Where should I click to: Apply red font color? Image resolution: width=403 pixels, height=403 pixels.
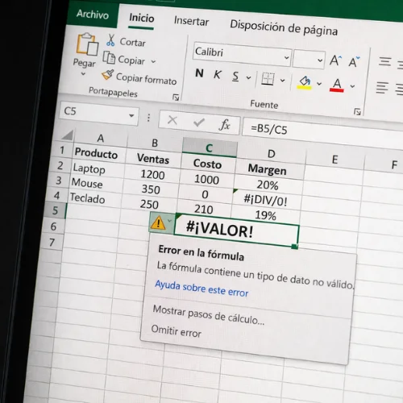(337, 85)
